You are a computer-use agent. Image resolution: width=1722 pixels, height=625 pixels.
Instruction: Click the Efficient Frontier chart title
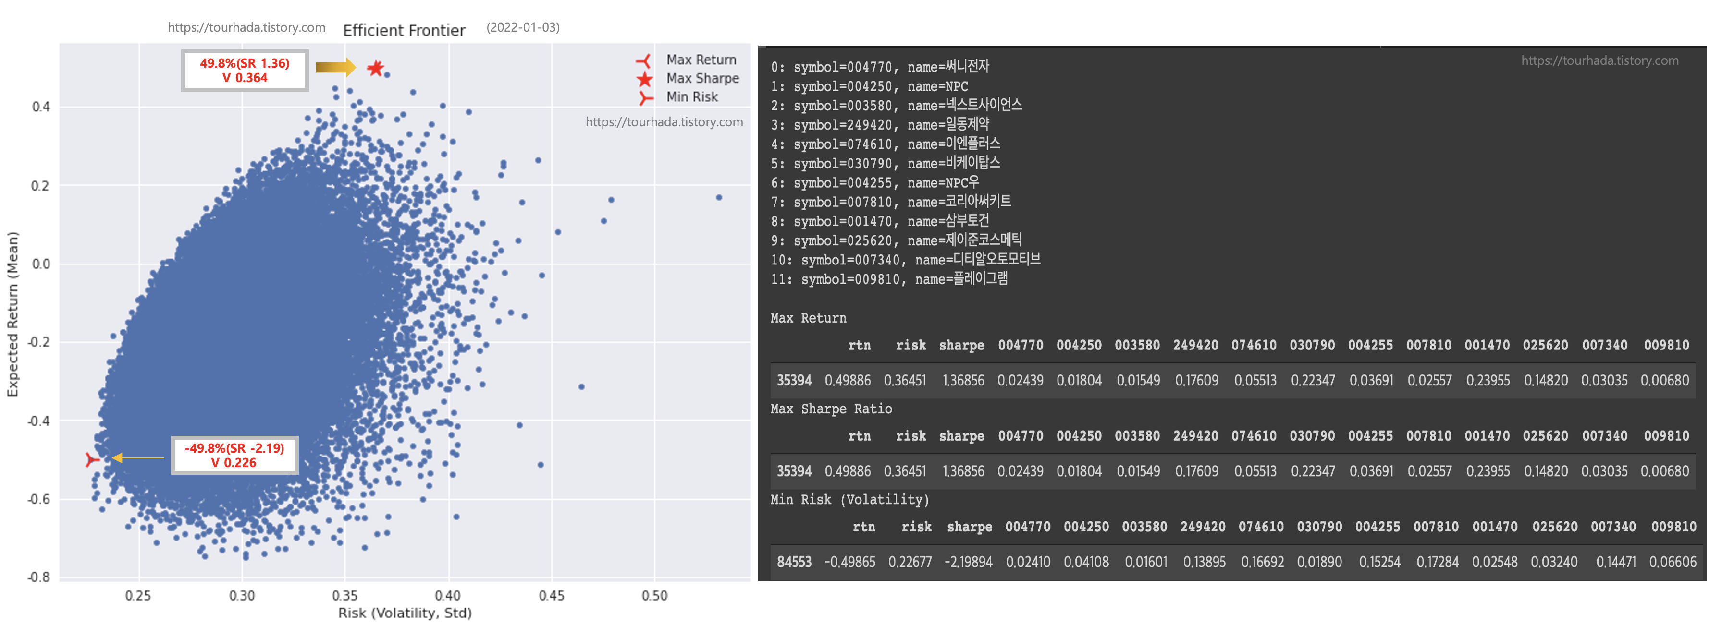click(404, 30)
